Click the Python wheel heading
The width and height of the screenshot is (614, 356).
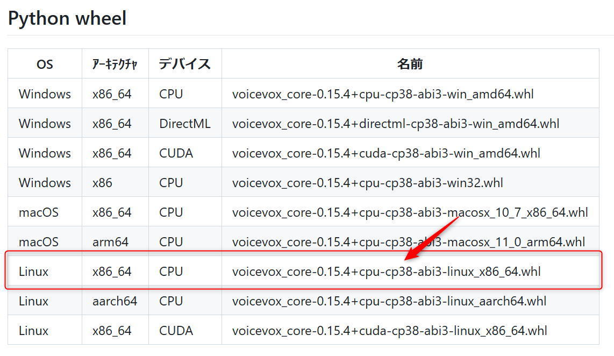(67, 18)
